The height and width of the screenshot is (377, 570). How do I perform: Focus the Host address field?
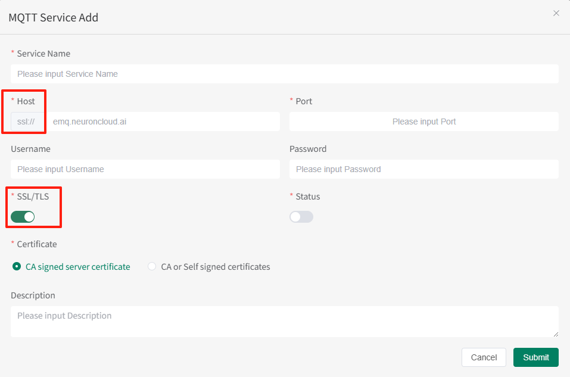164,121
